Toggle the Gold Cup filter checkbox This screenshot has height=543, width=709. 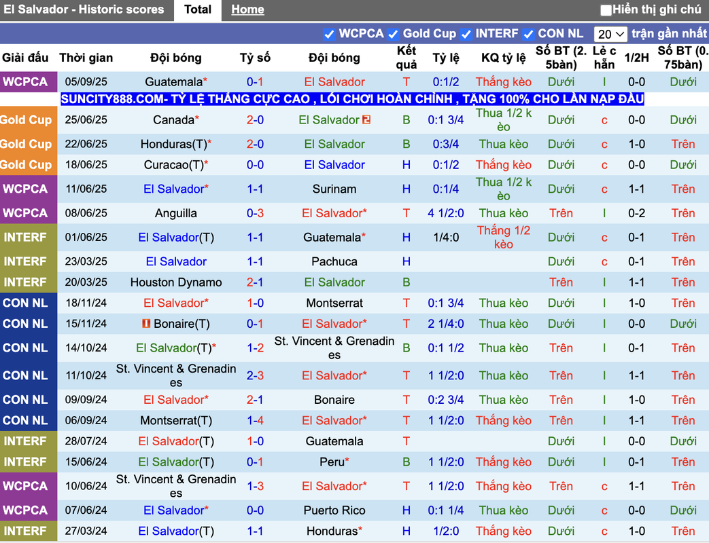392,35
